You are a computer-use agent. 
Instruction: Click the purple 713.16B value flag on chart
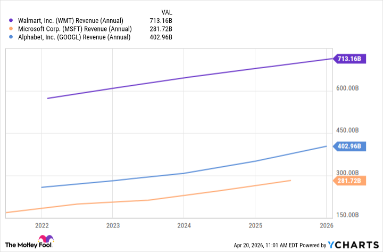349,59
